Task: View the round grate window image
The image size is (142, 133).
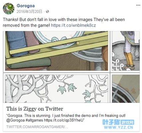Action: [126, 88]
